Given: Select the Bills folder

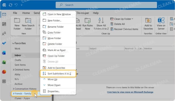Looking at the screenshot, I should point(17,79).
